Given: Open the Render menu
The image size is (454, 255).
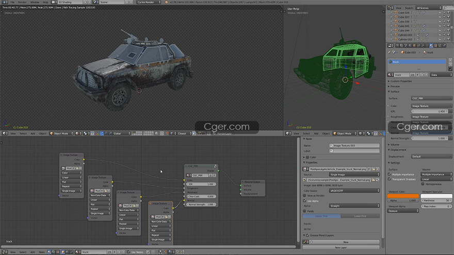Looking at the screenshot, I should (x=22, y=2).
